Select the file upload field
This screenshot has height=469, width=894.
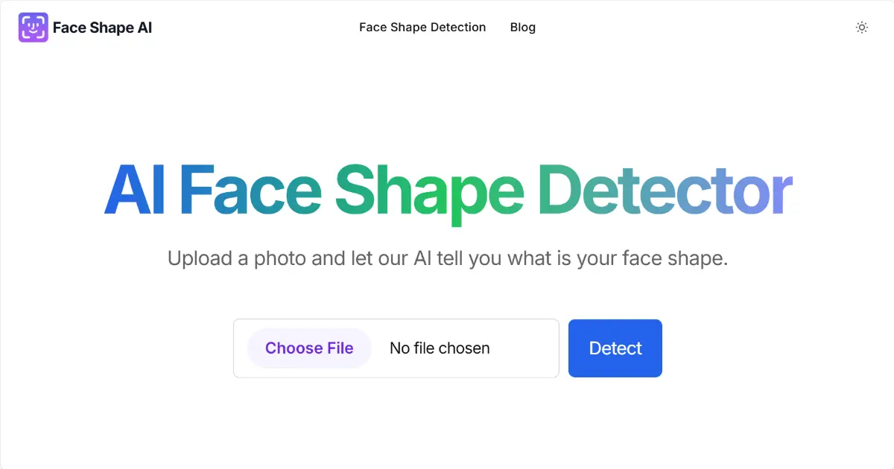click(x=396, y=348)
